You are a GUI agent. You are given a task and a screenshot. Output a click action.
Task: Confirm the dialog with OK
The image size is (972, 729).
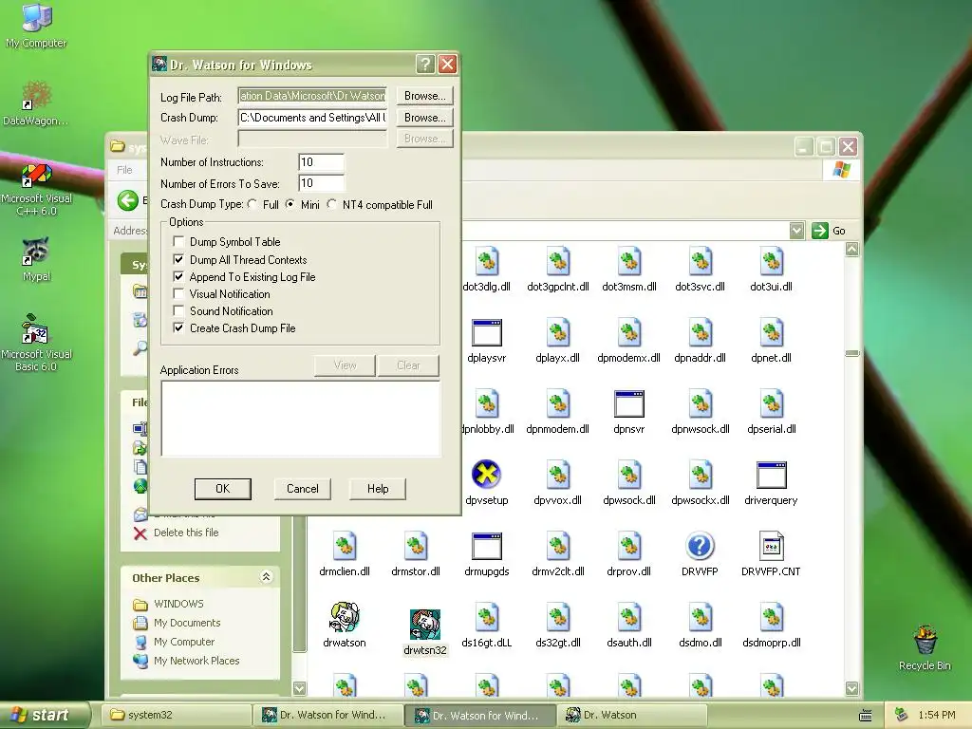pyautogui.click(x=222, y=489)
